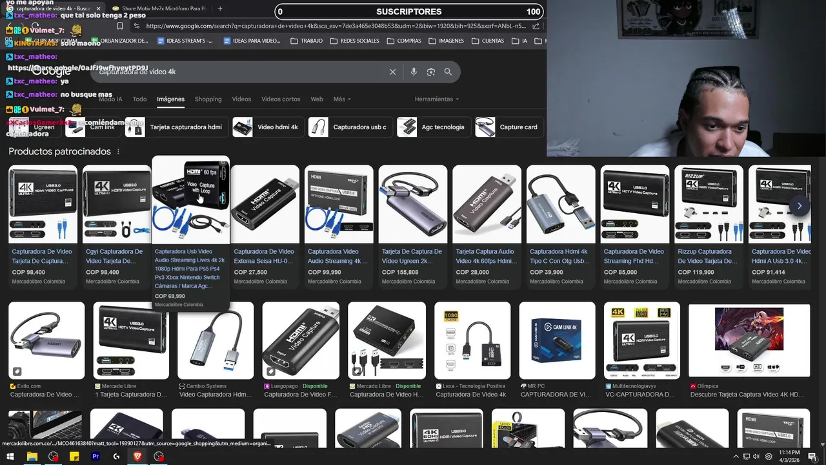Image resolution: width=826 pixels, height=465 pixels.
Task: Open Logitech G HUB from the taskbar
Action: click(x=116, y=457)
